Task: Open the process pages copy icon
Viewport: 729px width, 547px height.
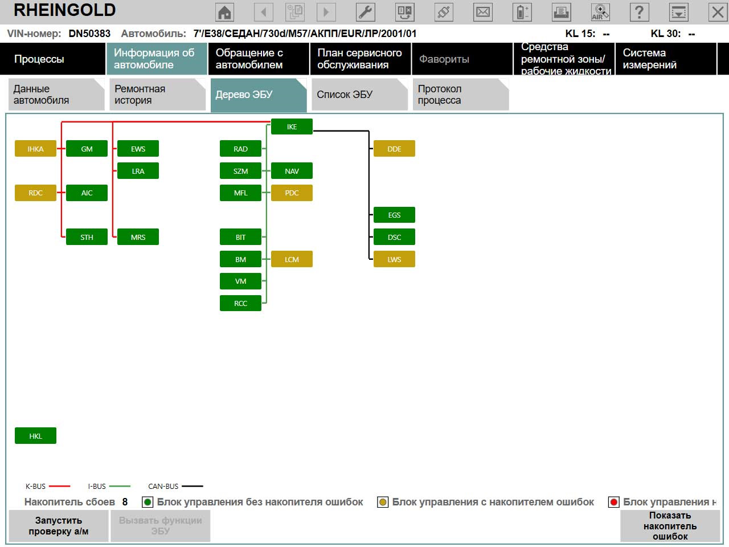Action: coord(295,12)
